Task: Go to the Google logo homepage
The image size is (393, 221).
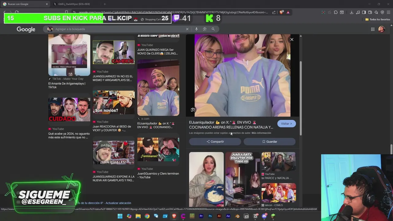Action: [x=26, y=29]
